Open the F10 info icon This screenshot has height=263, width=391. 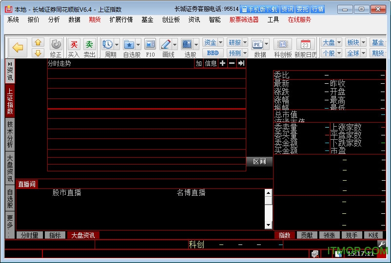[150, 45]
